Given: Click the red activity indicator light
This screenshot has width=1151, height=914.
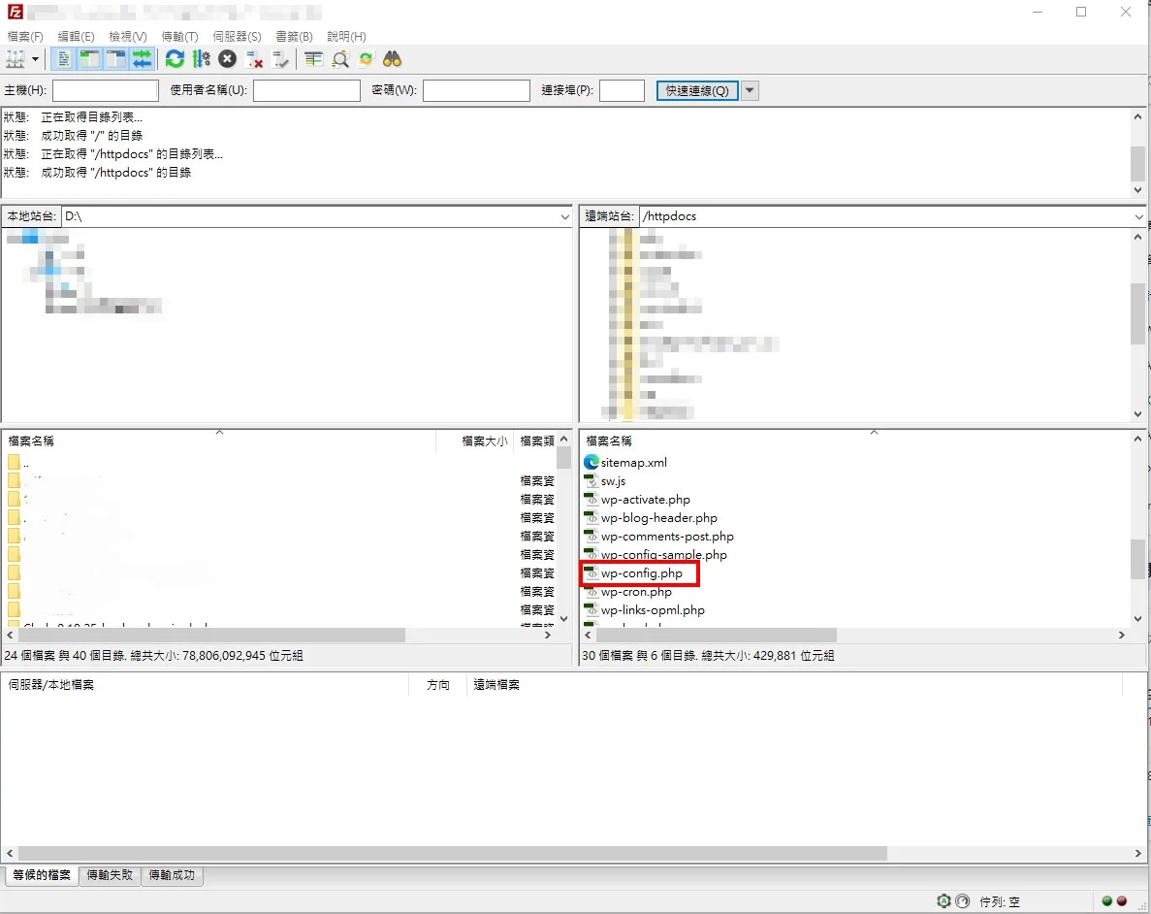Looking at the screenshot, I should pyautogui.click(x=1122, y=900).
